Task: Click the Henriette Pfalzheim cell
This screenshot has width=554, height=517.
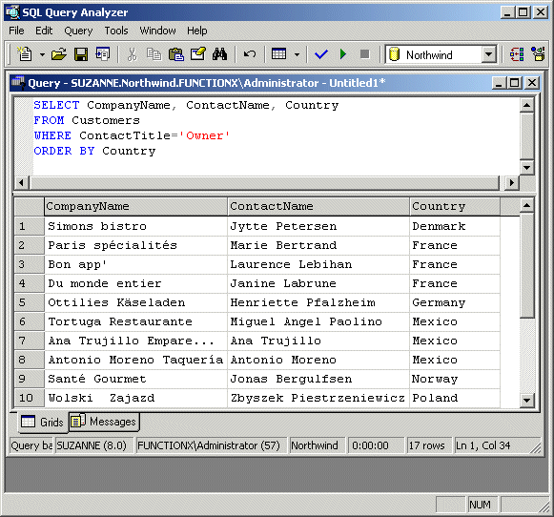Action: tap(318, 302)
